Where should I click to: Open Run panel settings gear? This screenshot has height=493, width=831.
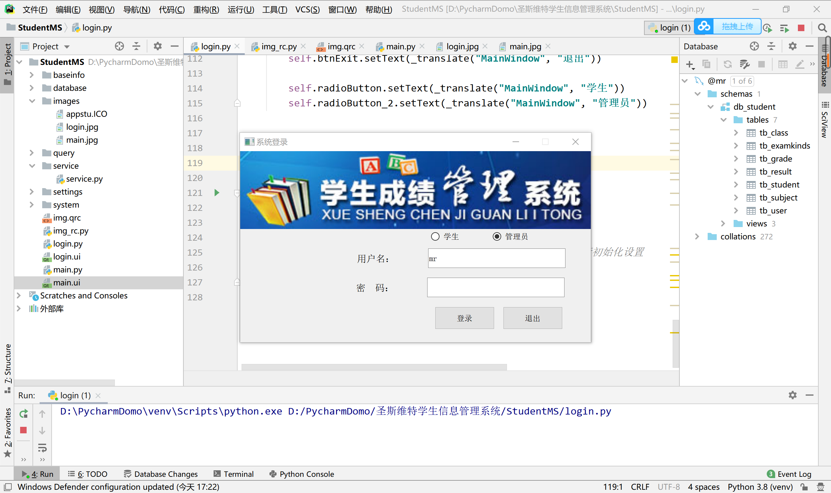click(x=793, y=395)
